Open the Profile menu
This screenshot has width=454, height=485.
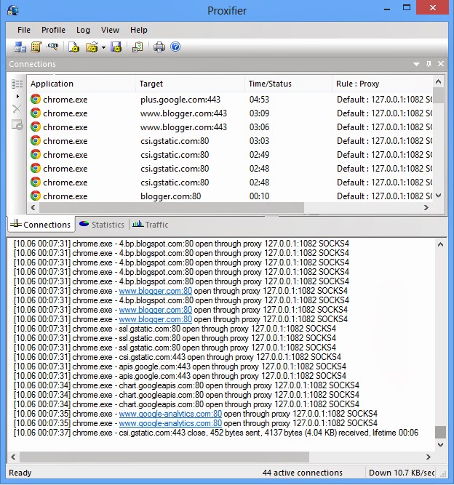coord(53,30)
